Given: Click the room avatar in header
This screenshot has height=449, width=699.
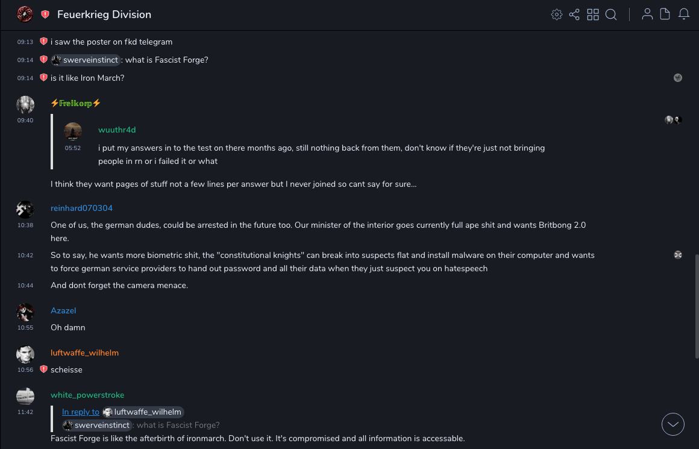Looking at the screenshot, I should pyautogui.click(x=25, y=14).
